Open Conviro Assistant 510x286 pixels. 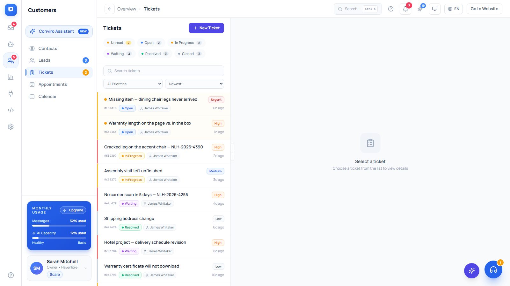pos(59,31)
